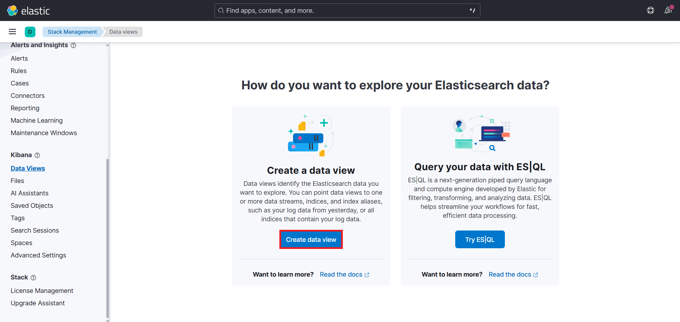Open the Stack Management breadcrumb

(x=72, y=32)
